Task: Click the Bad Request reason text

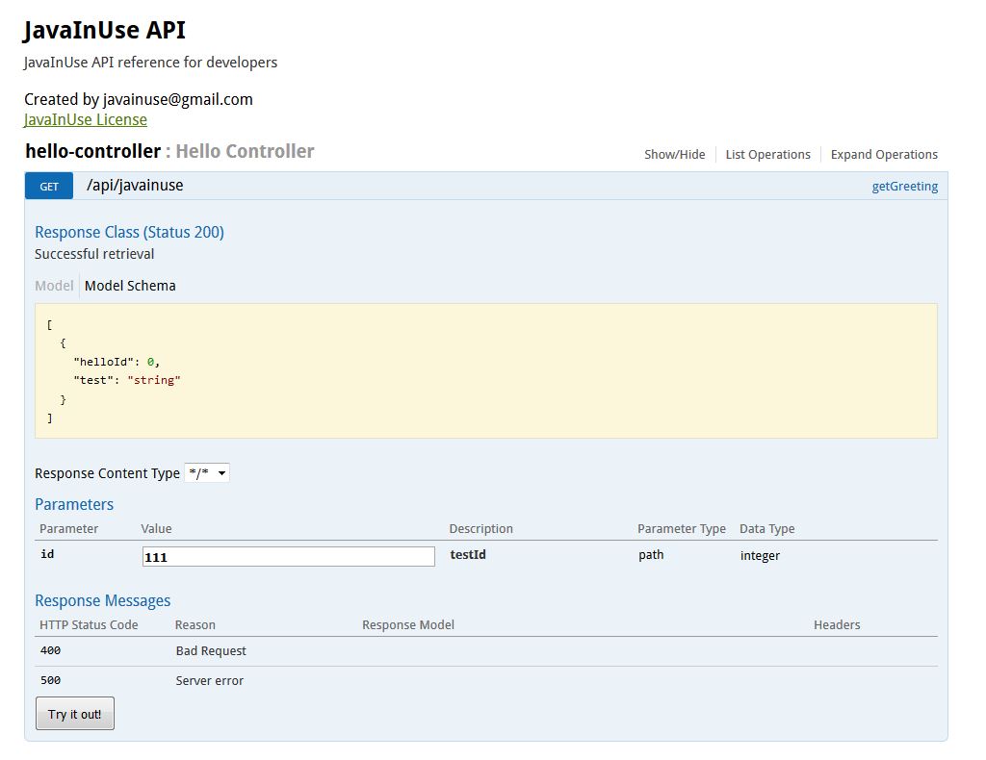Action: (211, 650)
